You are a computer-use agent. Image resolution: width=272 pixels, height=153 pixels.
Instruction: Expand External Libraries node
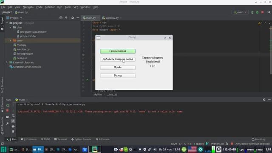(x=7, y=62)
